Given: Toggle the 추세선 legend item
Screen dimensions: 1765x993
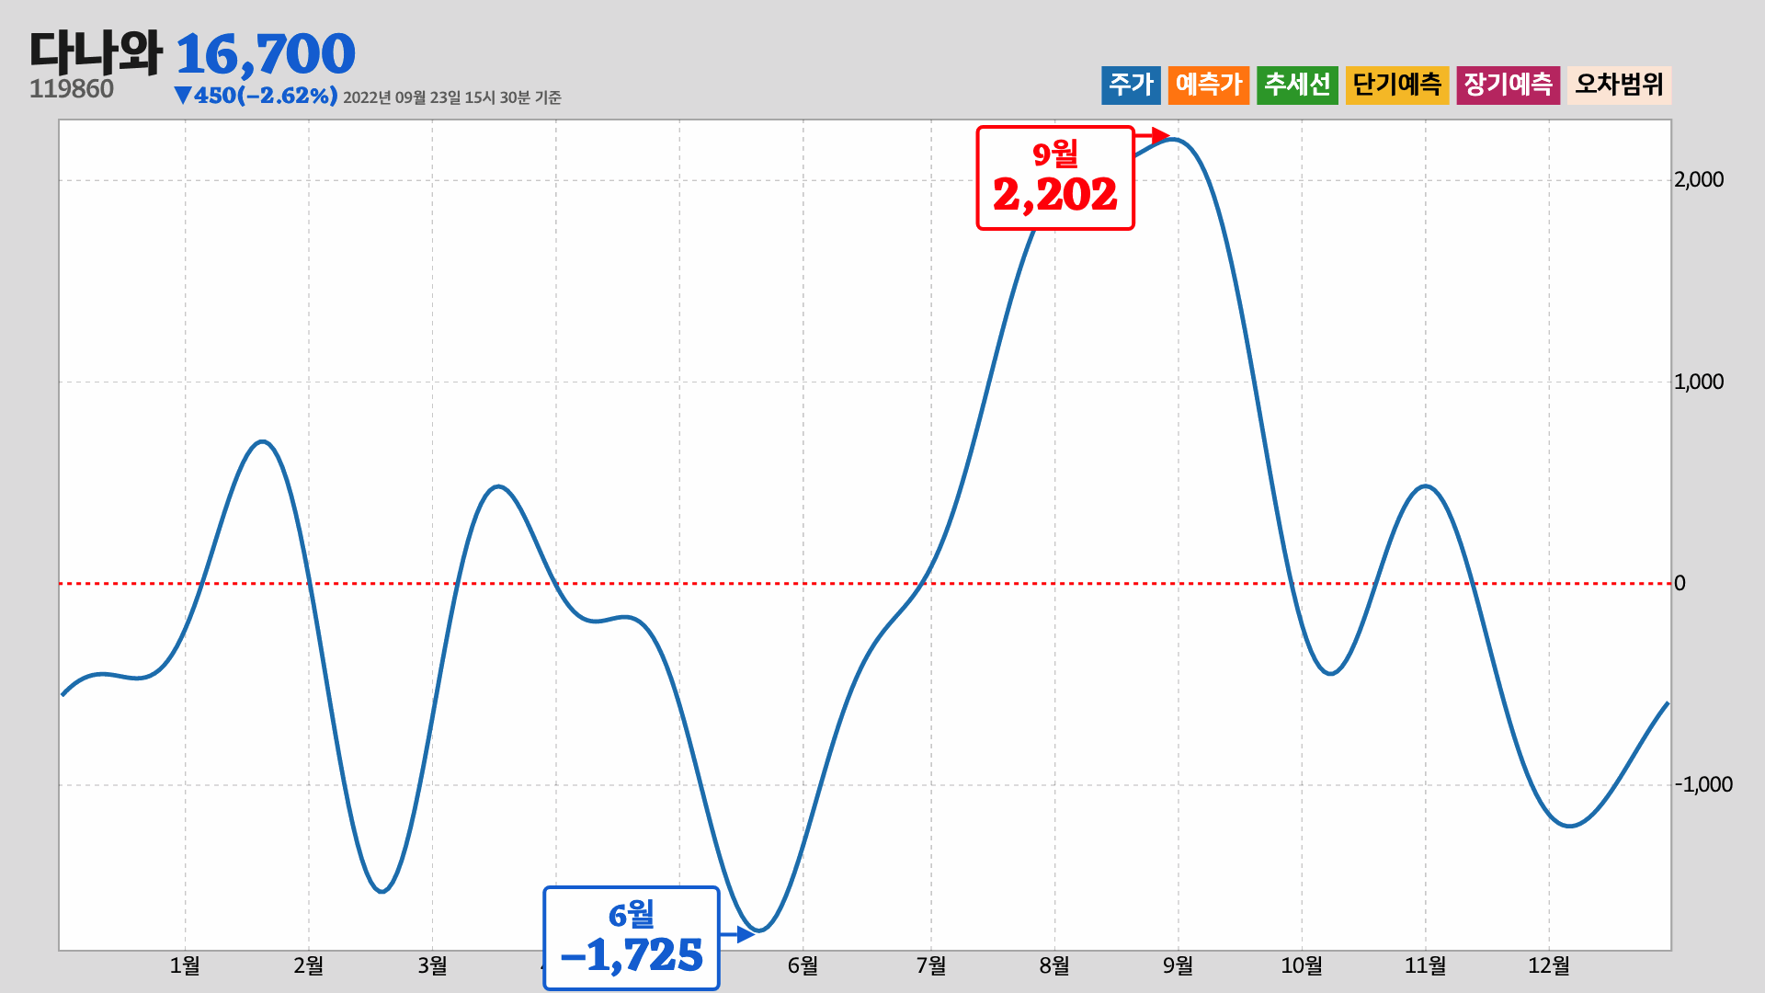Looking at the screenshot, I should [1297, 85].
